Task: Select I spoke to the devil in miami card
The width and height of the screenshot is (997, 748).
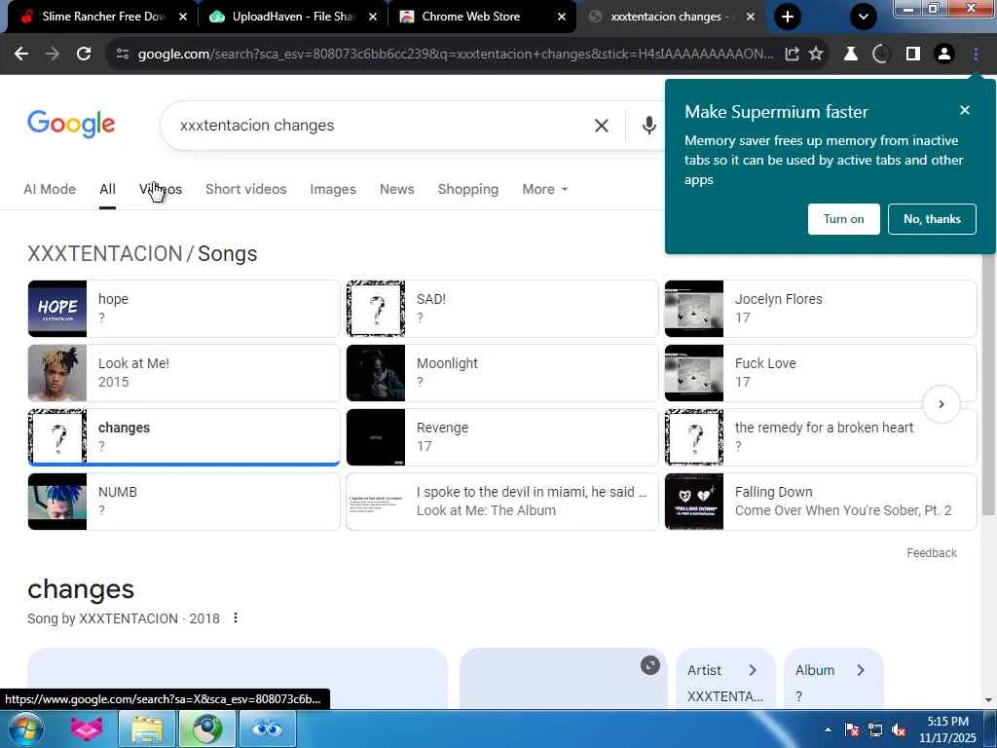Action: (x=502, y=502)
